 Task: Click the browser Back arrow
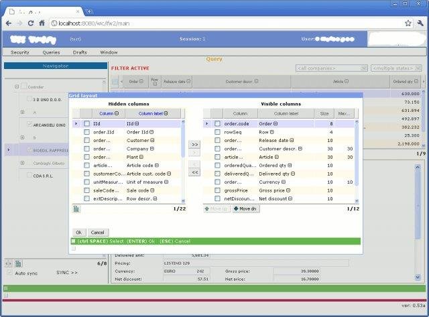(x=9, y=23)
